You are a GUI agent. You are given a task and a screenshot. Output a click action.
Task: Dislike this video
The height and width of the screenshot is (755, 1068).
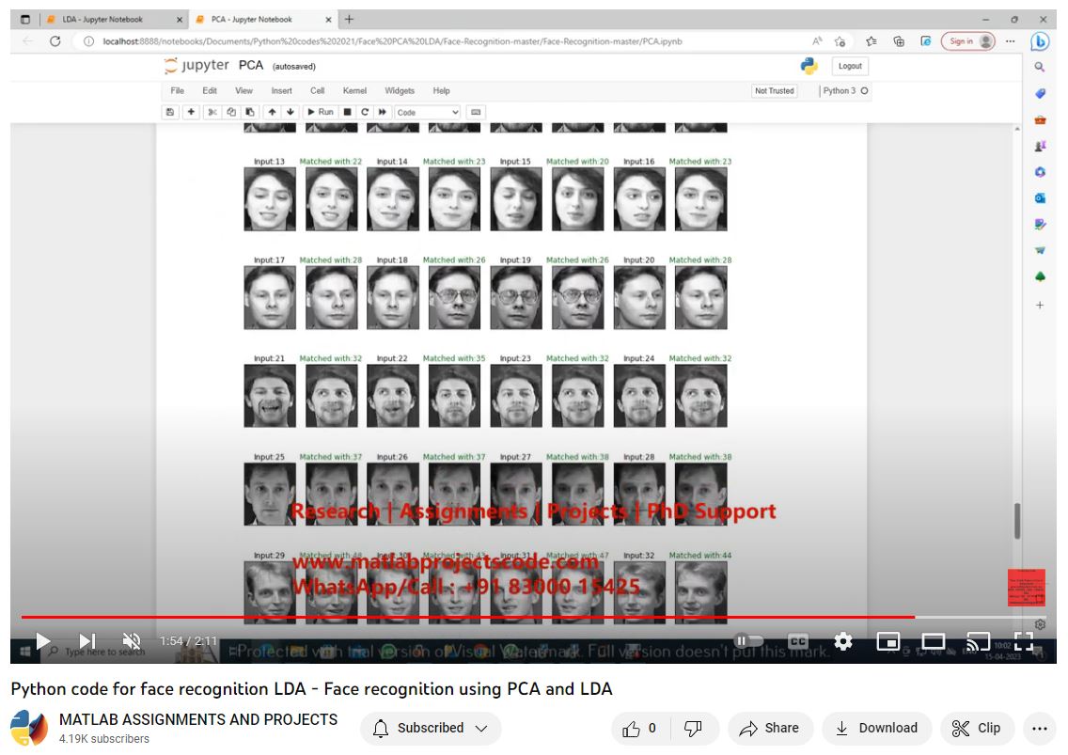(693, 728)
